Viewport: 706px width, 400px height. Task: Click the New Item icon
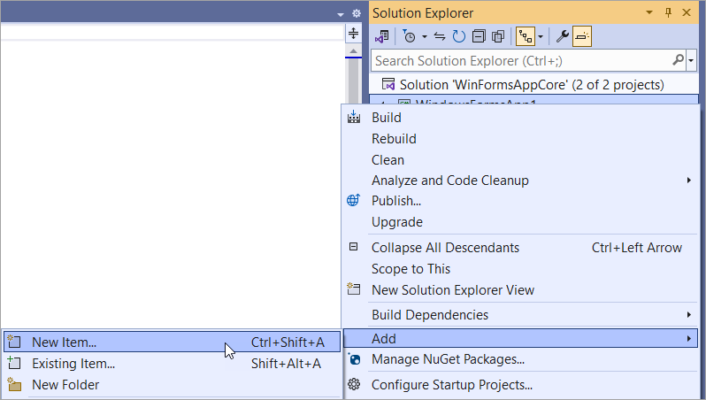click(14, 342)
